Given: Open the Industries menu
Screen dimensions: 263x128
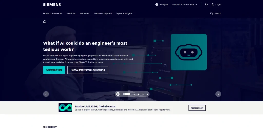Looking at the screenshot, I should [x=84, y=13].
